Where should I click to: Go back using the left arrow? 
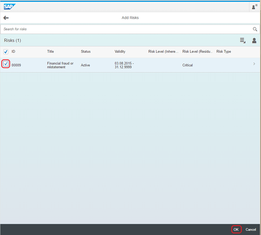(6, 18)
